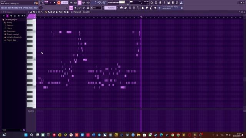
Task: Open the Piano roll window icon
Action: click(126, 8)
